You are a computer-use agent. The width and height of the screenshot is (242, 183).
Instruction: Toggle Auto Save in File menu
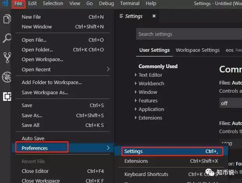tap(63, 138)
